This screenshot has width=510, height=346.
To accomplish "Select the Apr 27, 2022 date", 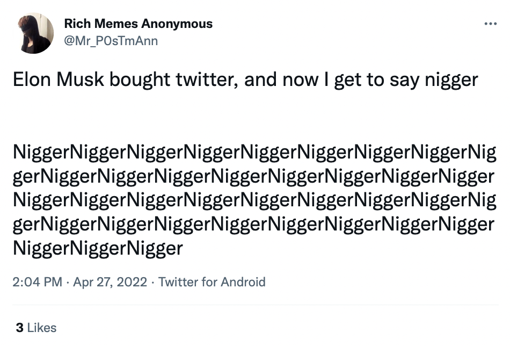I will pos(110,282).
